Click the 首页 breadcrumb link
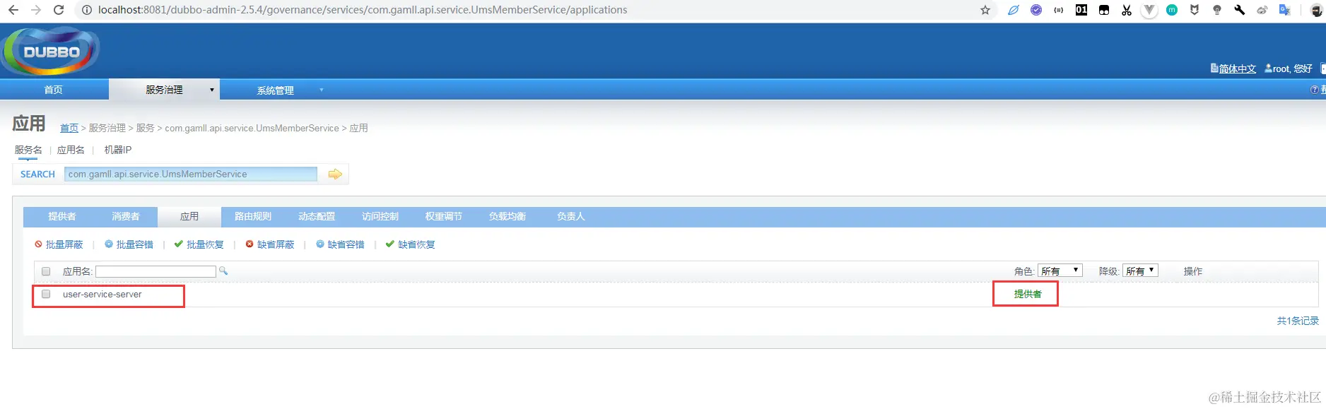Viewport: 1326px width, 409px height. [x=69, y=128]
